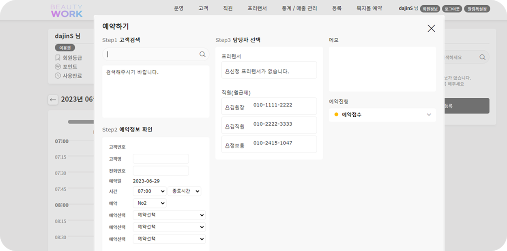The width and height of the screenshot is (507, 251).
Task: Click the person icon next to 정보름
Action: pos(227,144)
